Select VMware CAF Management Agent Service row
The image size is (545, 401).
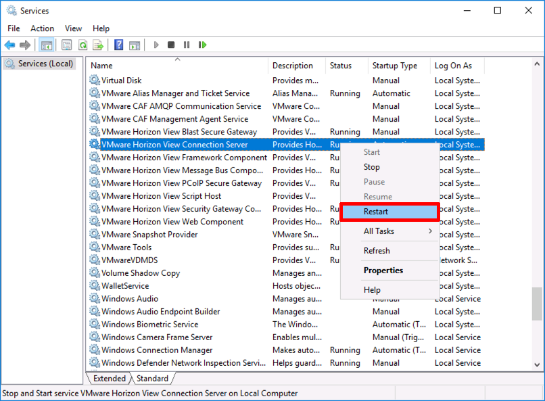(285, 119)
